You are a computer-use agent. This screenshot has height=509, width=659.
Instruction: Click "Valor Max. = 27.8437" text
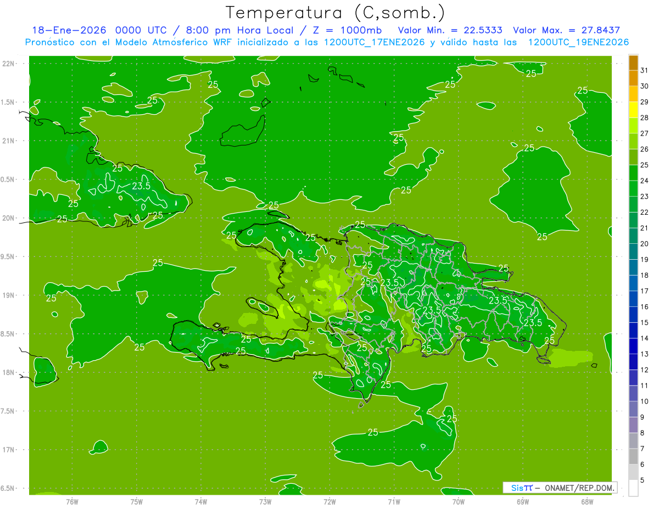(x=566, y=30)
